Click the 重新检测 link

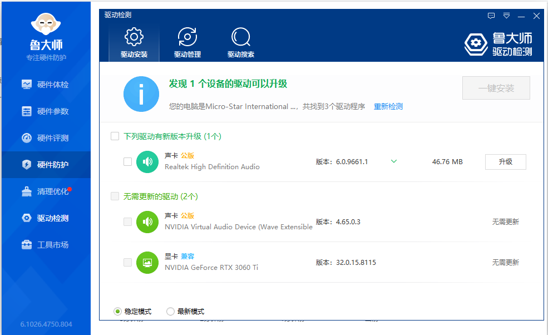click(x=388, y=106)
